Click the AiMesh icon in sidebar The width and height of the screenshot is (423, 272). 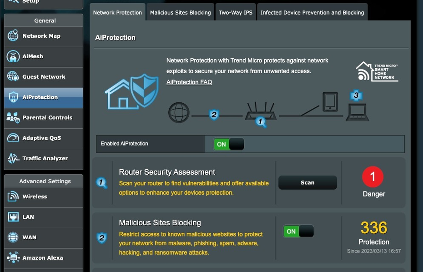13,56
